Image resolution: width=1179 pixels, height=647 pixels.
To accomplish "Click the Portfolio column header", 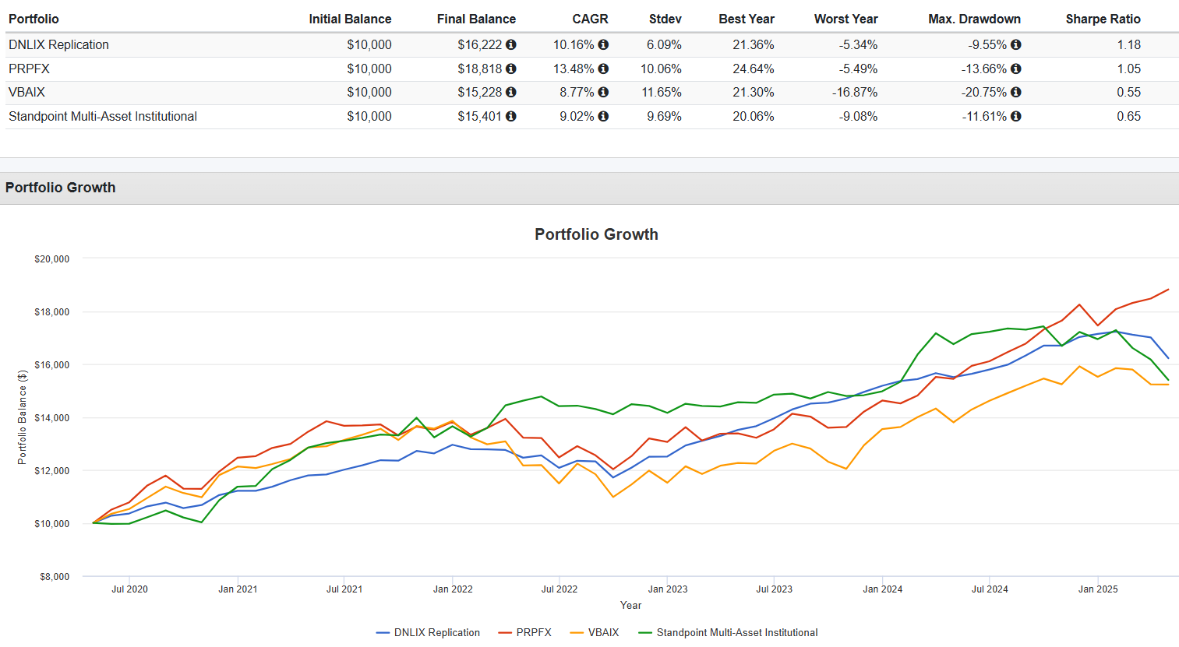I will [34, 19].
